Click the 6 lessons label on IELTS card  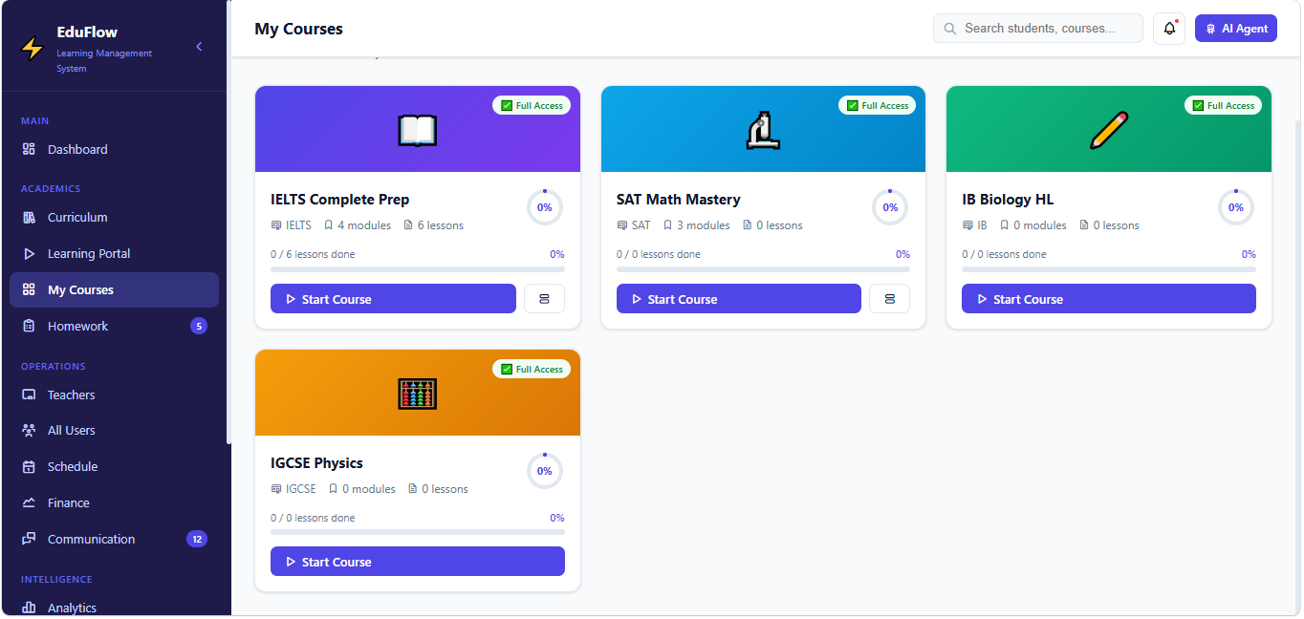tap(434, 225)
